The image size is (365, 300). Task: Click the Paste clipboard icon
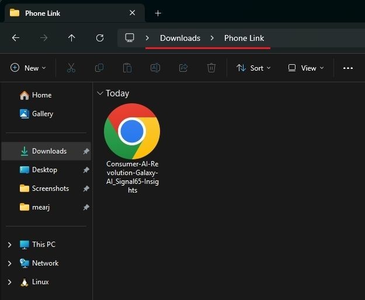[127, 68]
